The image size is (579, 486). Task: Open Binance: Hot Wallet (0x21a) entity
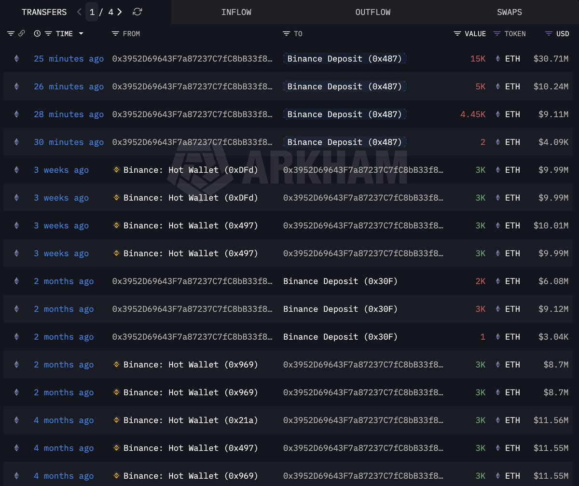(191, 420)
